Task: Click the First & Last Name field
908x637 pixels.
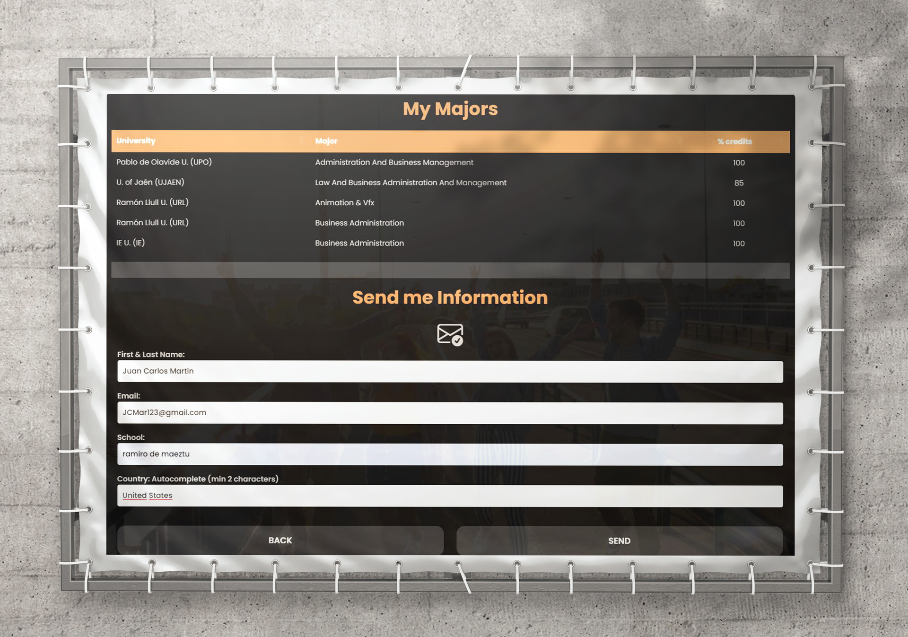Action: [450, 371]
